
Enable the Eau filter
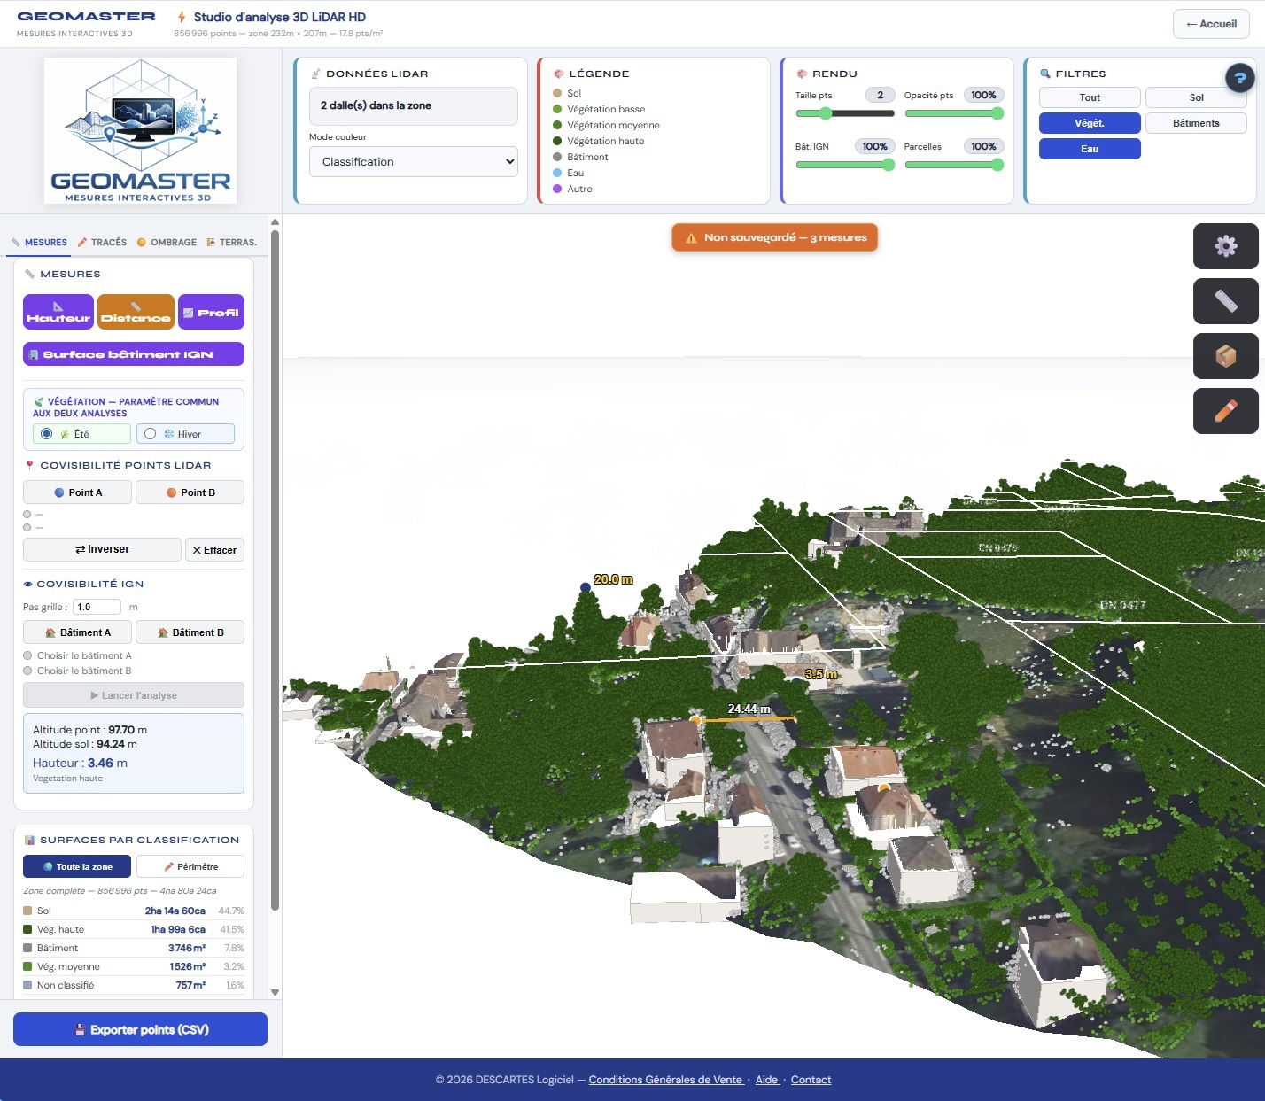point(1090,149)
